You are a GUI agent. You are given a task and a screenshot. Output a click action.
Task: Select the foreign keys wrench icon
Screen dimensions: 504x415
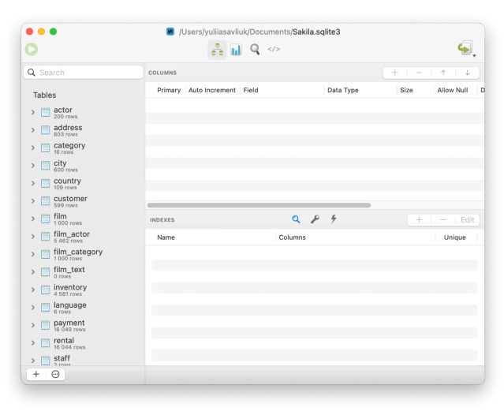point(315,219)
